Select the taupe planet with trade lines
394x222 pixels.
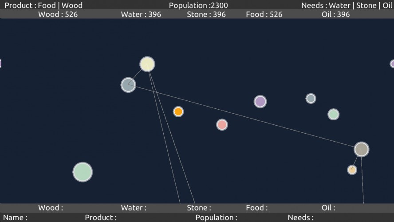point(362,149)
